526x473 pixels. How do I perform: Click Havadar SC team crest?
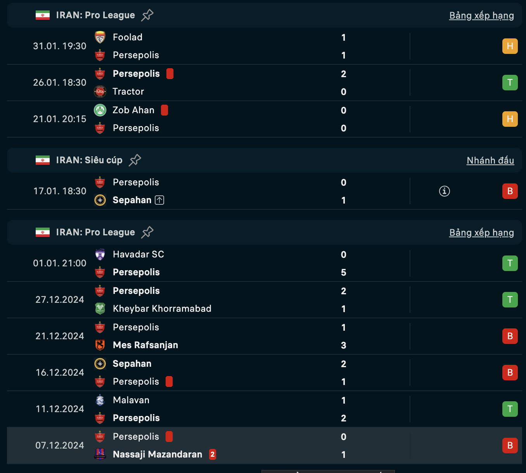point(100,254)
